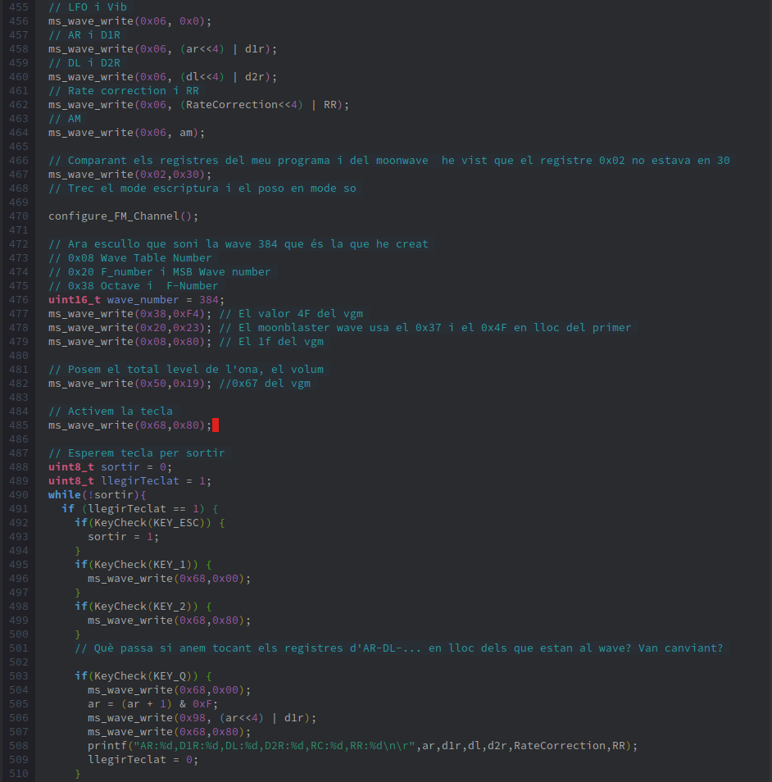The height and width of the screenshot is (782, 772).
Task: Click '// 0x38 Octave i F-Number' comment
Action: [x=133, y=286]
